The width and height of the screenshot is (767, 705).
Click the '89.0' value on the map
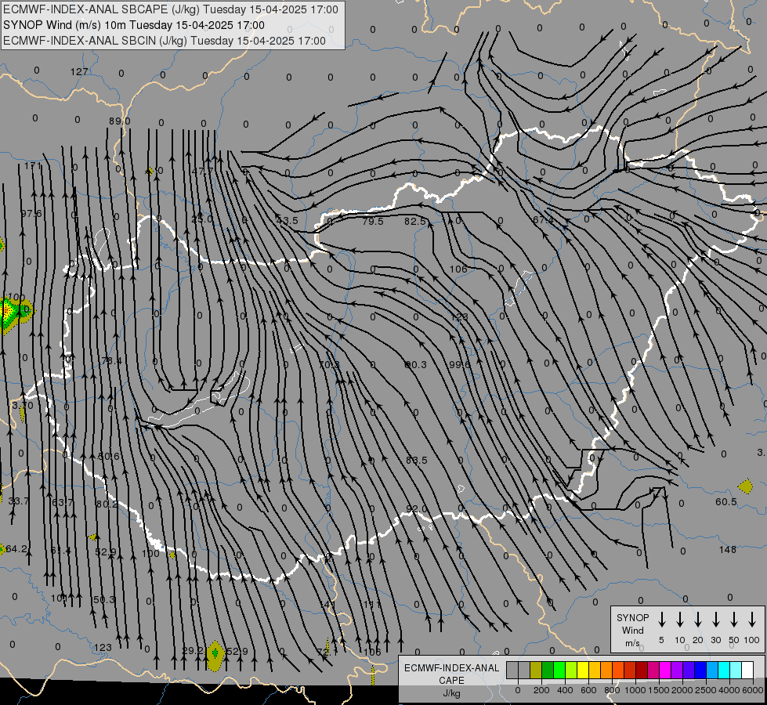(119, 121)
